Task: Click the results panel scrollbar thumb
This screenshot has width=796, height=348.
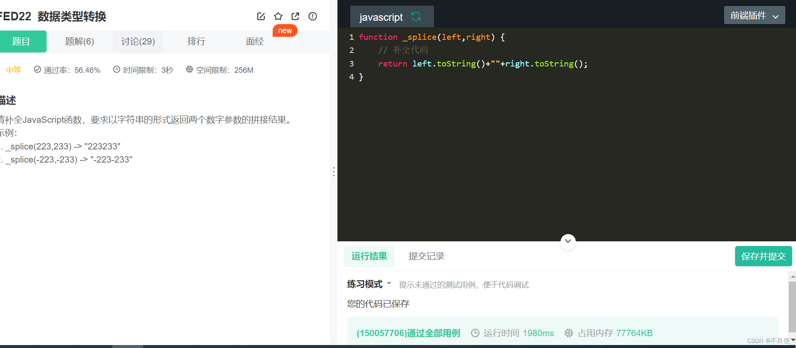Action: (x=792, y=307)
